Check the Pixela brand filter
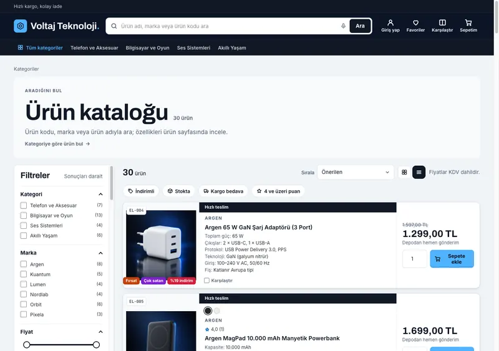499x351 pixels. click(24, 314)
